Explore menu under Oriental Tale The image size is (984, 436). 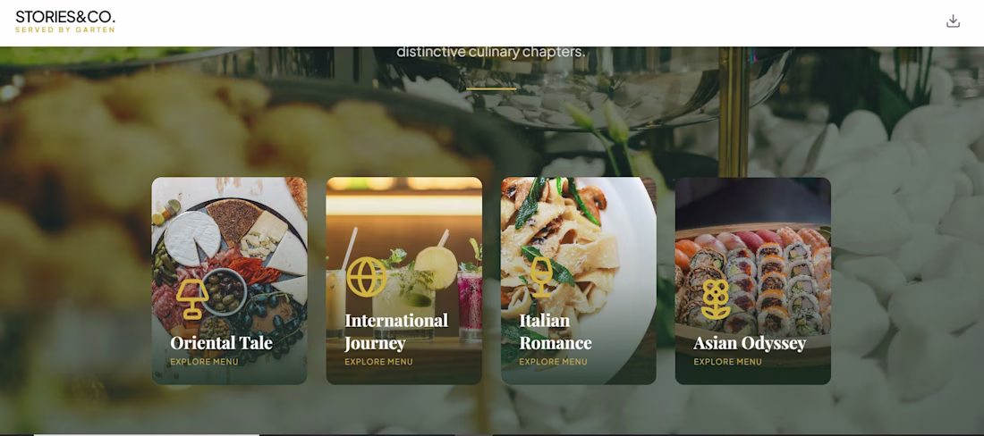[x=204, y=362]
